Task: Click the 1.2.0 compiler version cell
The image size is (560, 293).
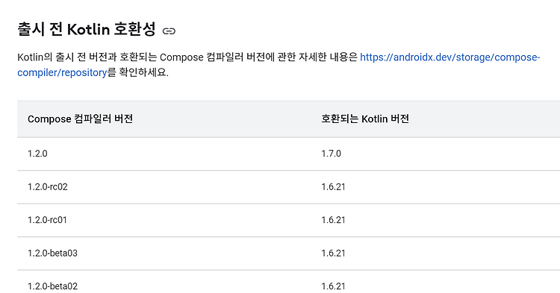Action: pyautogui.click(x=37, y=154)
